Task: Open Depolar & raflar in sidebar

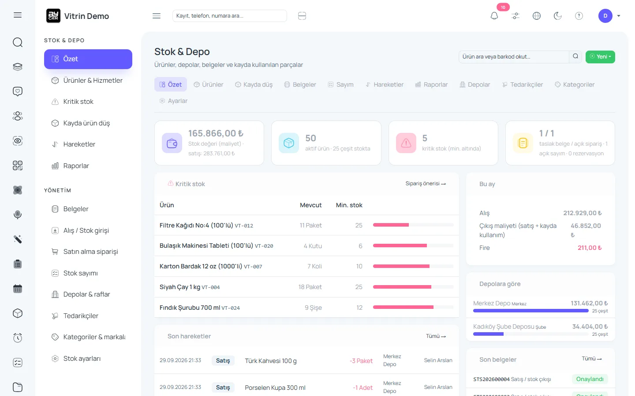Action: tap(88, 294)
